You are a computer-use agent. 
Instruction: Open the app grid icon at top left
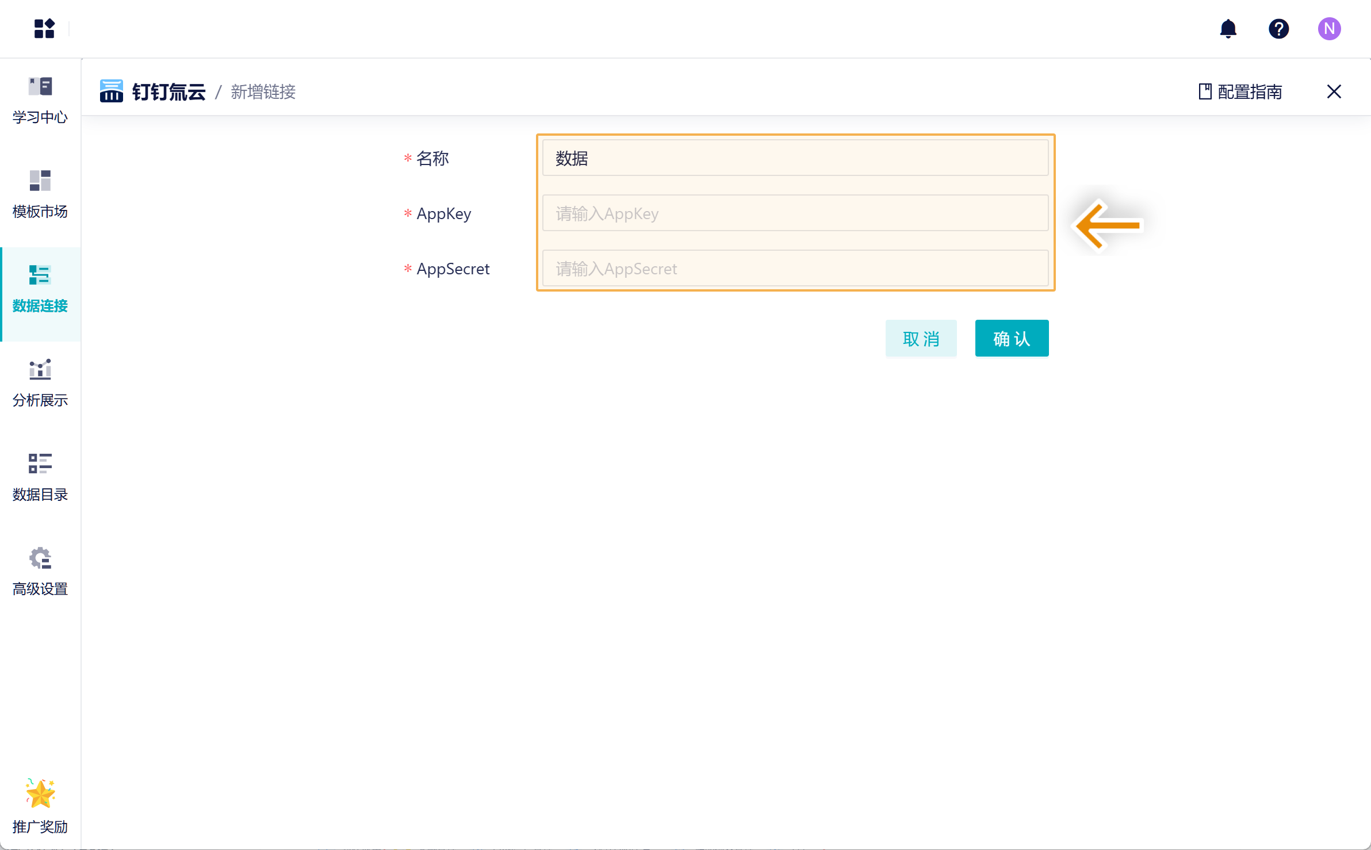click(44, 28)
